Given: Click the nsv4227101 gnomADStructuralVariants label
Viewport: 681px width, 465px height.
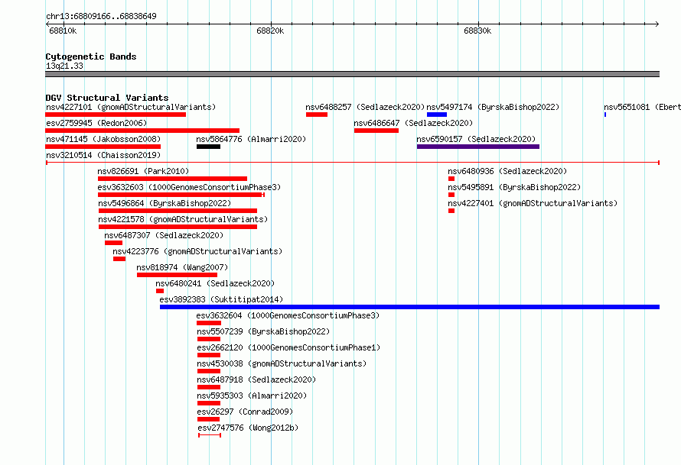Looking at the screenshot, I should click(x=131, y=107).
